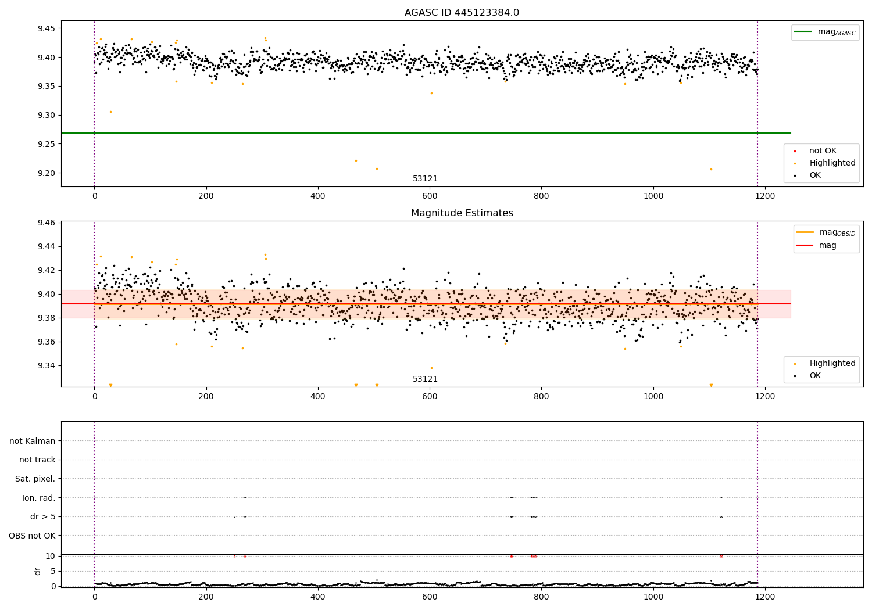Click the 'AGASC ID 445123384.0' plot title
The width and height of the screenshot is (872, 610).
(462, 13)
